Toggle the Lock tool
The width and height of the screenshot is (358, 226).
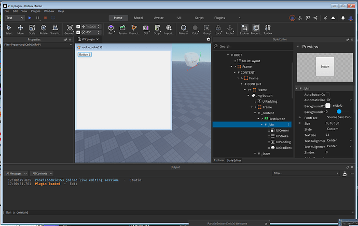point(218,30)
